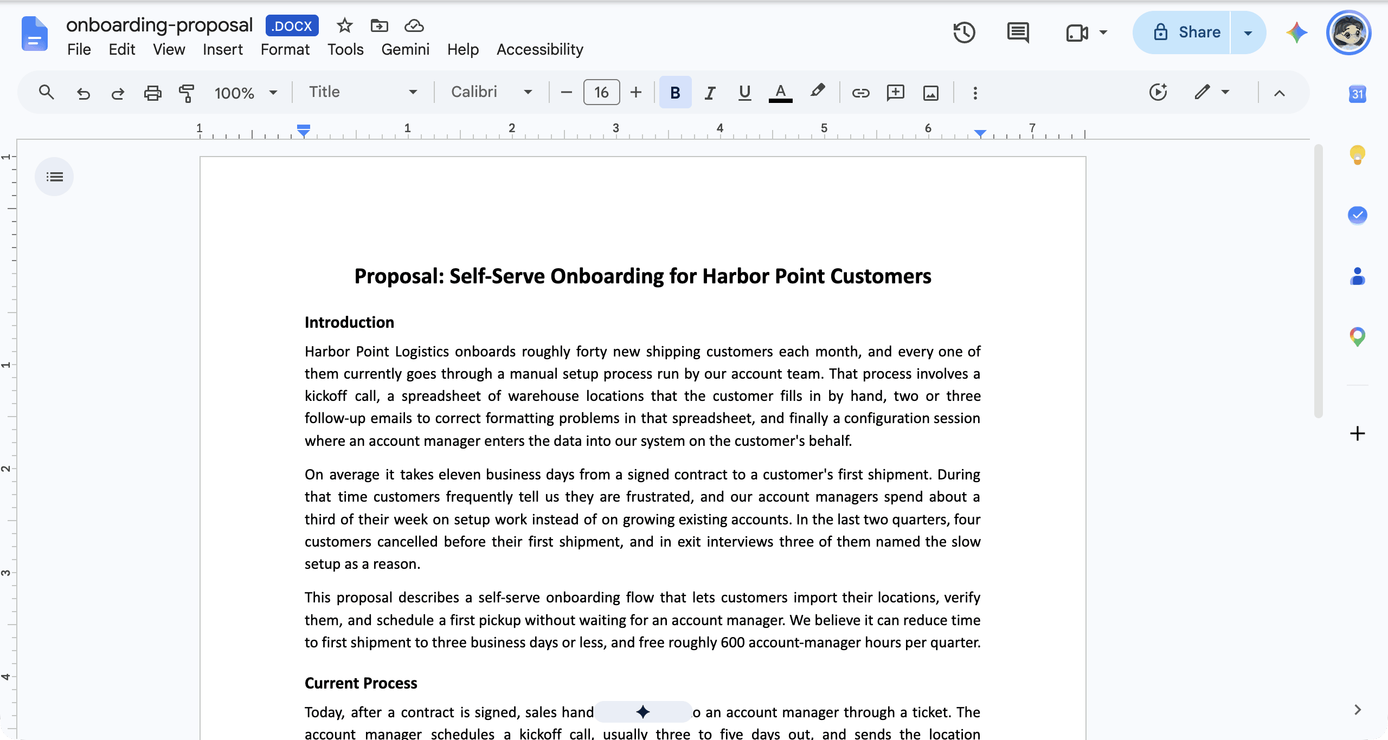The height and width of the screenshot is (740, 1388).
Task: Show all comments
Action: point(1018,33)
